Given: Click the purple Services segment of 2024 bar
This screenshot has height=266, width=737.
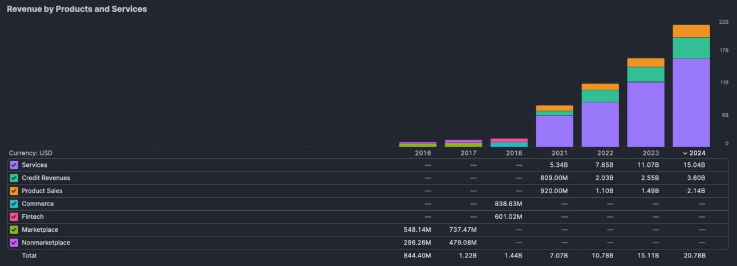Looking at the screenshot, I should coord(691,103).
